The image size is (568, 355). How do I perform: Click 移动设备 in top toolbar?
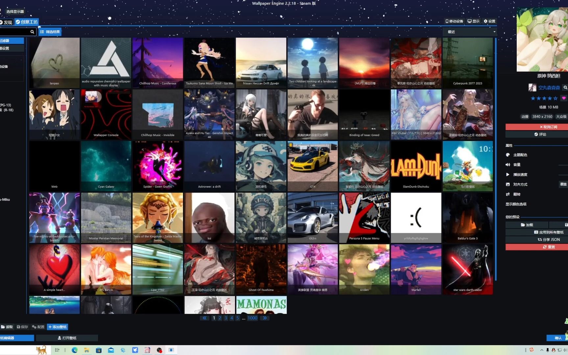click(x=454, y=21)
